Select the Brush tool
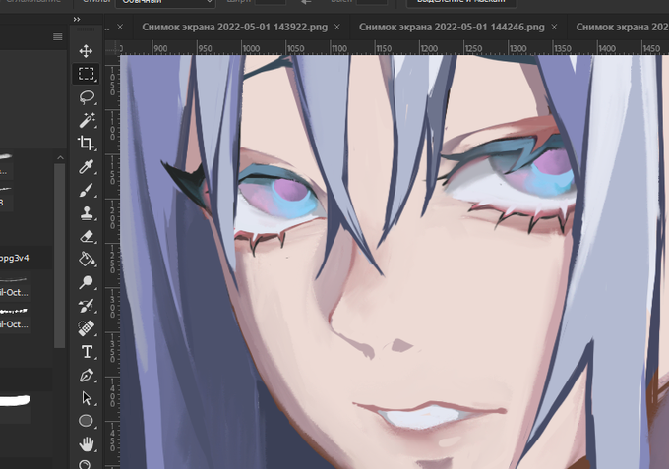Viewport: 669px width, 469px height. (87, 190)
